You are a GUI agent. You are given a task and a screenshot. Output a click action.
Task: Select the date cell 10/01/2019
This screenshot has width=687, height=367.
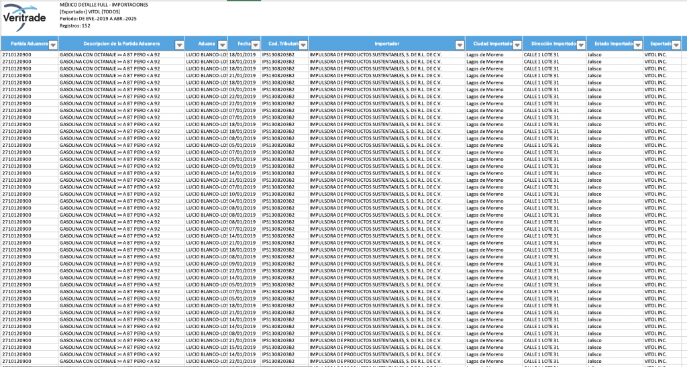(244, 194)
